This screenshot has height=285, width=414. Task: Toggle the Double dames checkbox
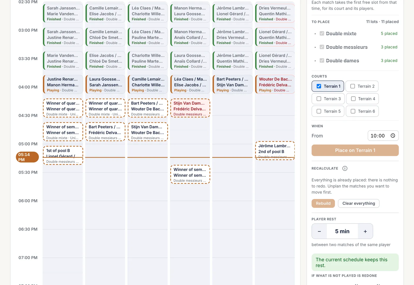coord(322,60)
